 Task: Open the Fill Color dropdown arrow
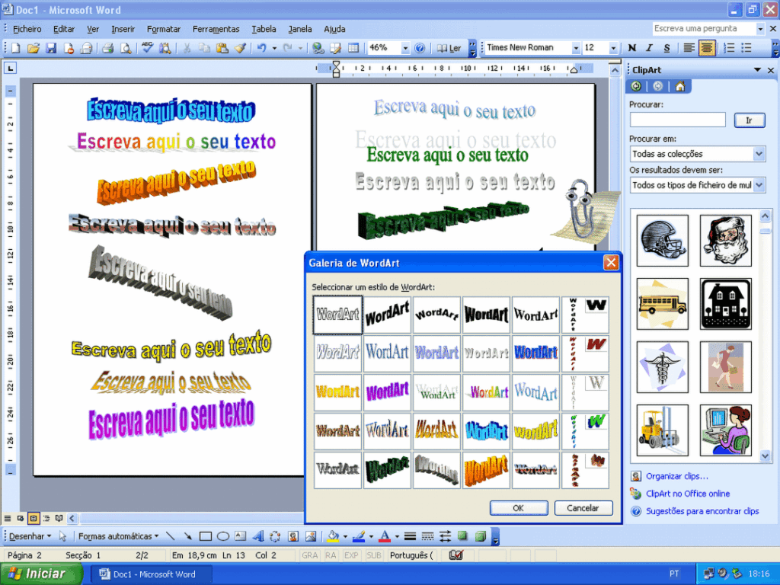345,536
